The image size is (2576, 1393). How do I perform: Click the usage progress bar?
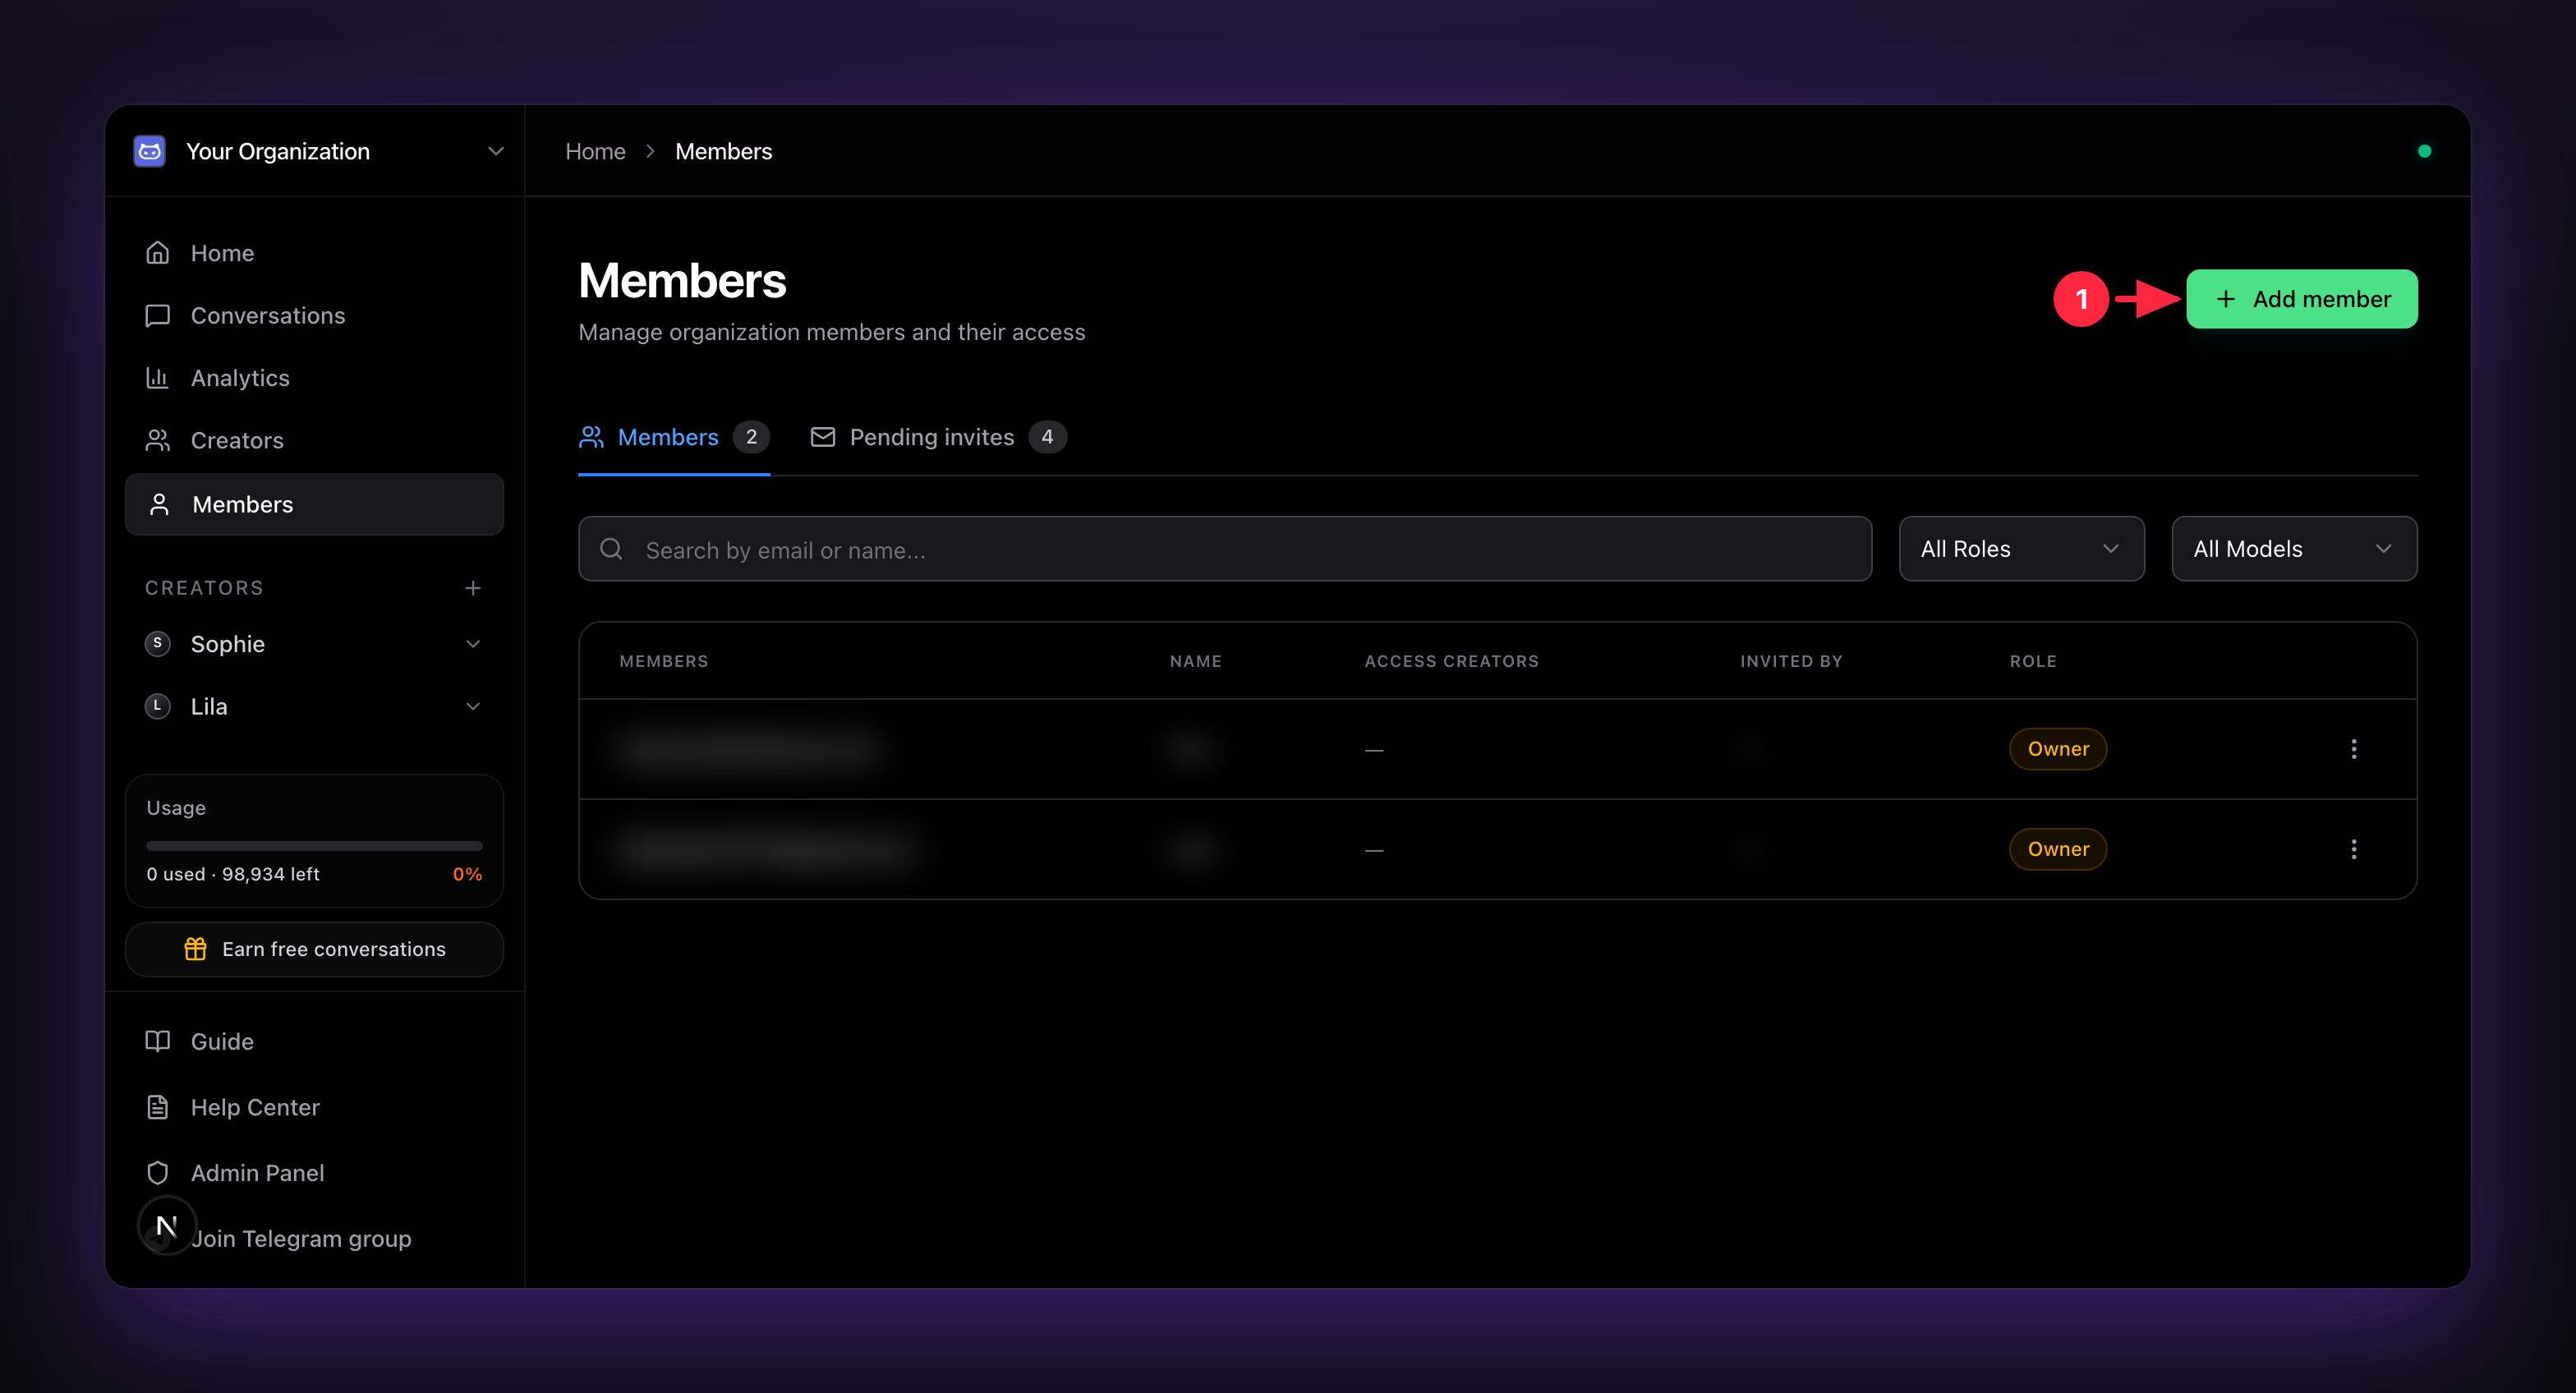314,845
